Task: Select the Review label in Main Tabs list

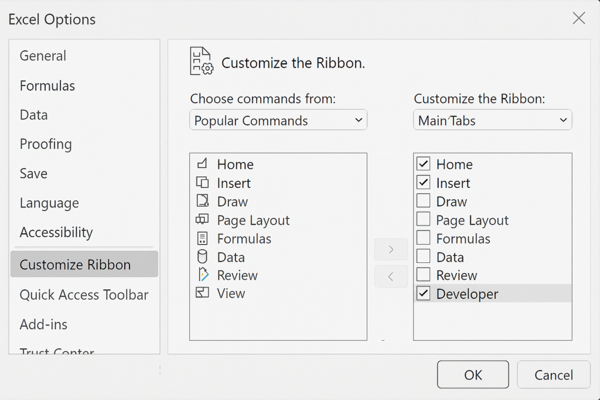Action: (x=456, y=275)
